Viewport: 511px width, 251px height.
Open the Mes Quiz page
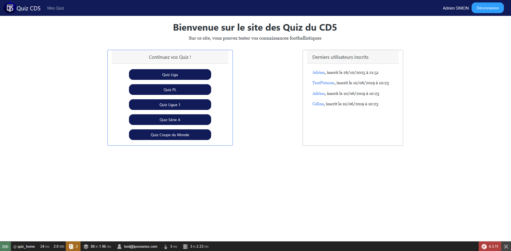(x=56, y=8)
